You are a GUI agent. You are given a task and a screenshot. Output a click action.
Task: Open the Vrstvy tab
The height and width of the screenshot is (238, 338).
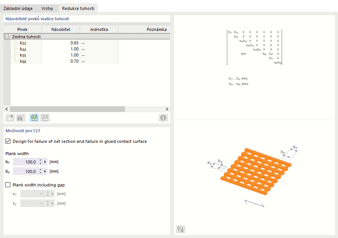[x=47, y=8]
